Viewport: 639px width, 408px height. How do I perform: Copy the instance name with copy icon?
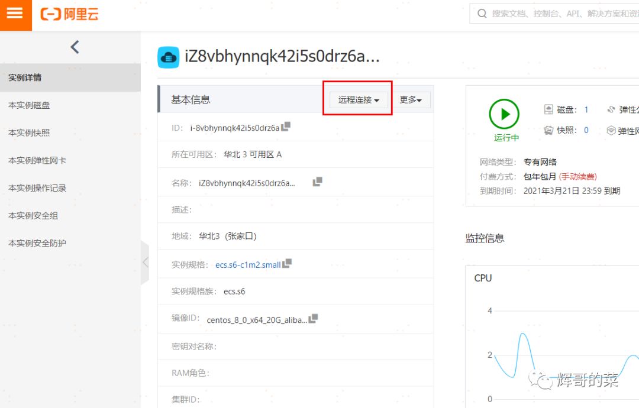point(318,182)
